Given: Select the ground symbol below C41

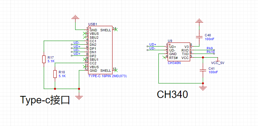Looking at the screenshot, I should (203, 88).
